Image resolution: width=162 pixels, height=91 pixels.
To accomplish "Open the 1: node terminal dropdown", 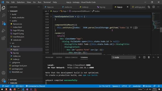I will pos(124,57).
